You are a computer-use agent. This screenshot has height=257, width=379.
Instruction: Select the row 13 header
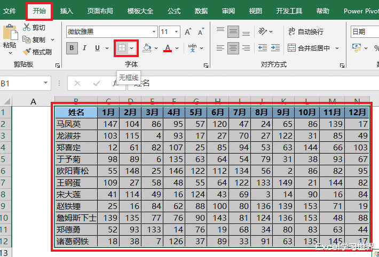(x=5, y=253)
